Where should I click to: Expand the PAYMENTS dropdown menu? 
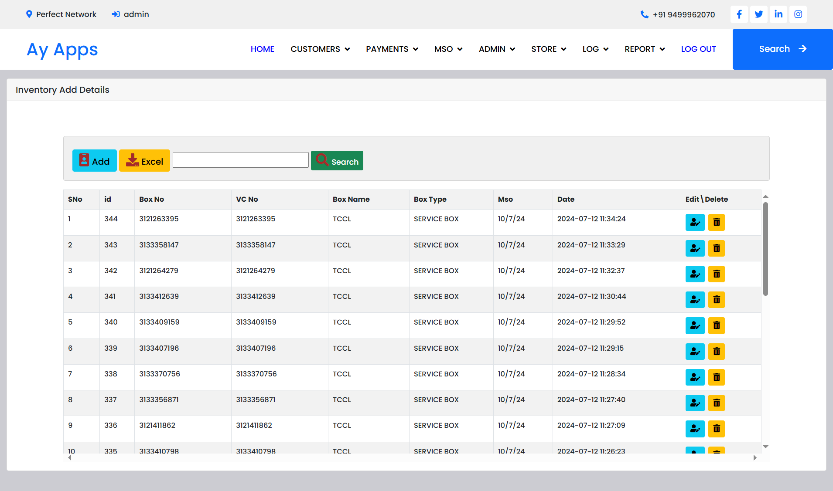pos(392,49)
